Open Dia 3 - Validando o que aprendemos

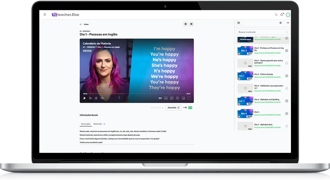(x=269, y=87)
